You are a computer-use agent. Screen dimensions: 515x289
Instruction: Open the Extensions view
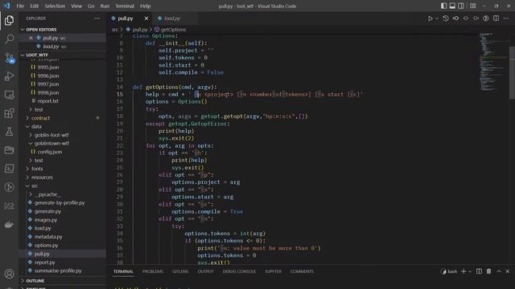[x=9, y=113]
